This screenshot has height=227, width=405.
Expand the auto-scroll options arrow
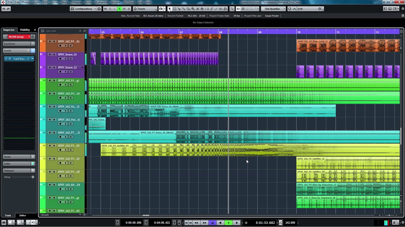tap(165, 9)
